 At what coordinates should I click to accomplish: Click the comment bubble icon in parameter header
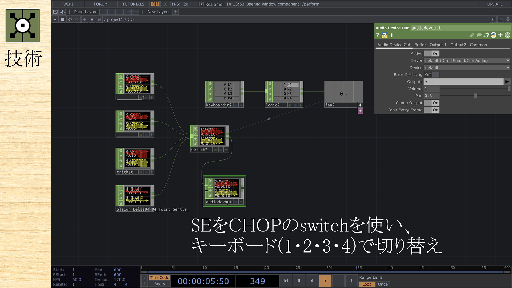click(479, 35)
